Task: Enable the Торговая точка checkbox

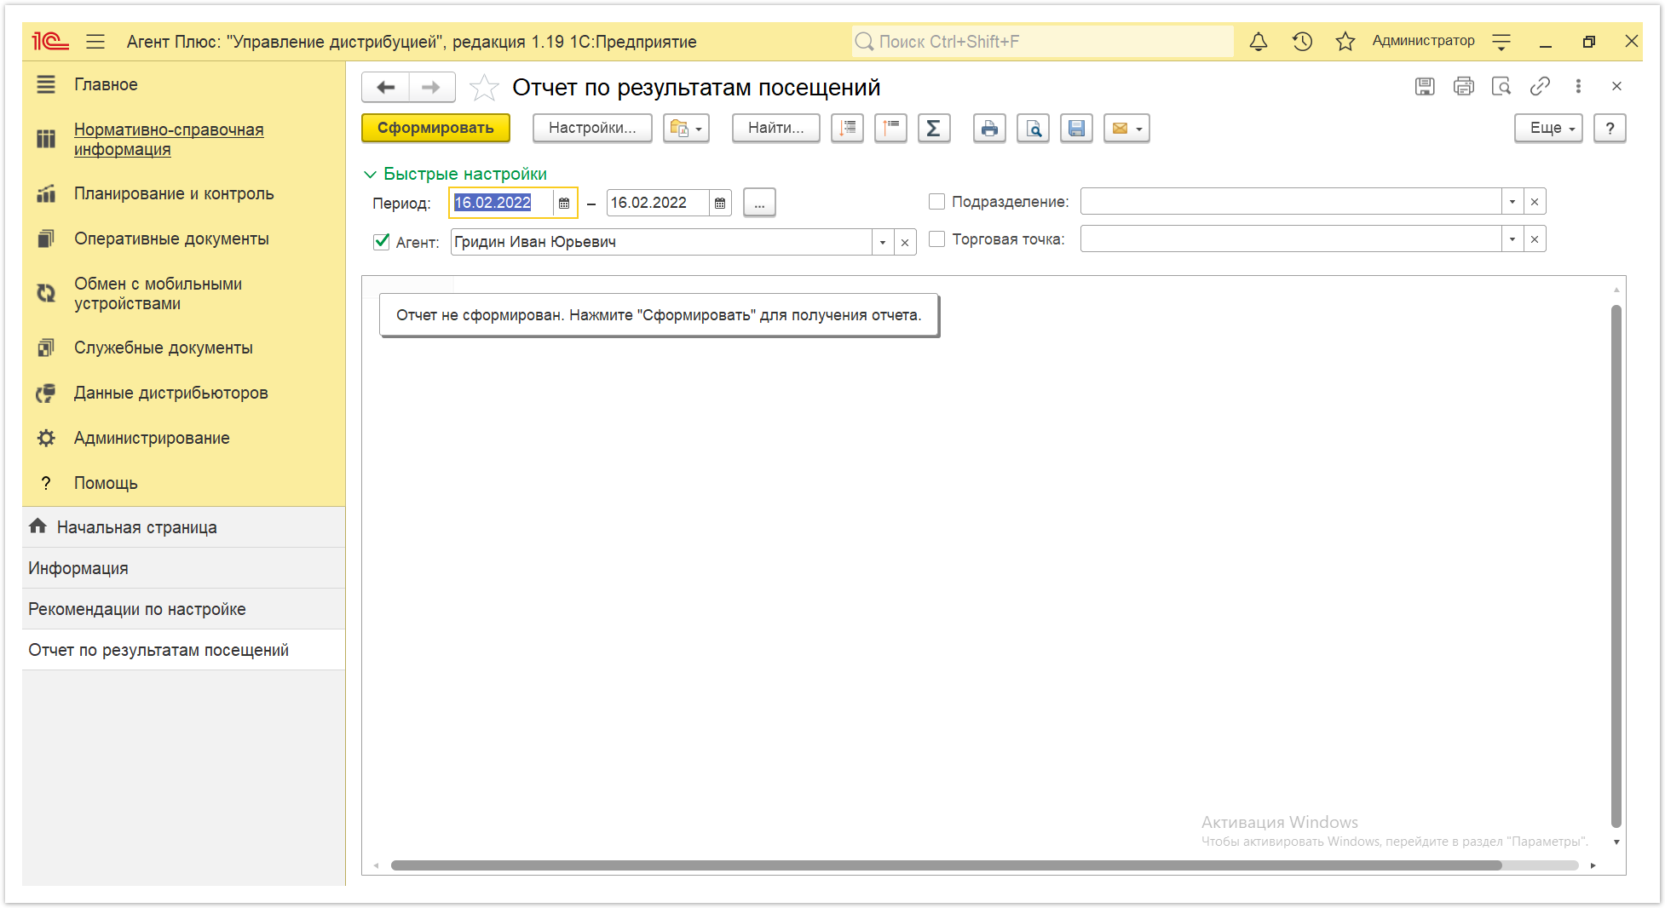Action: pyautogui.click(x=936, y=239)
